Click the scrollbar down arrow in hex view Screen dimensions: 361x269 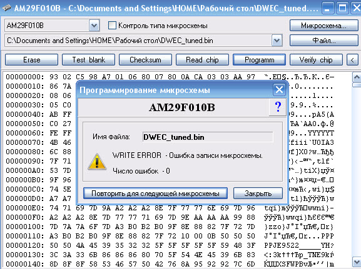[357, 262]
